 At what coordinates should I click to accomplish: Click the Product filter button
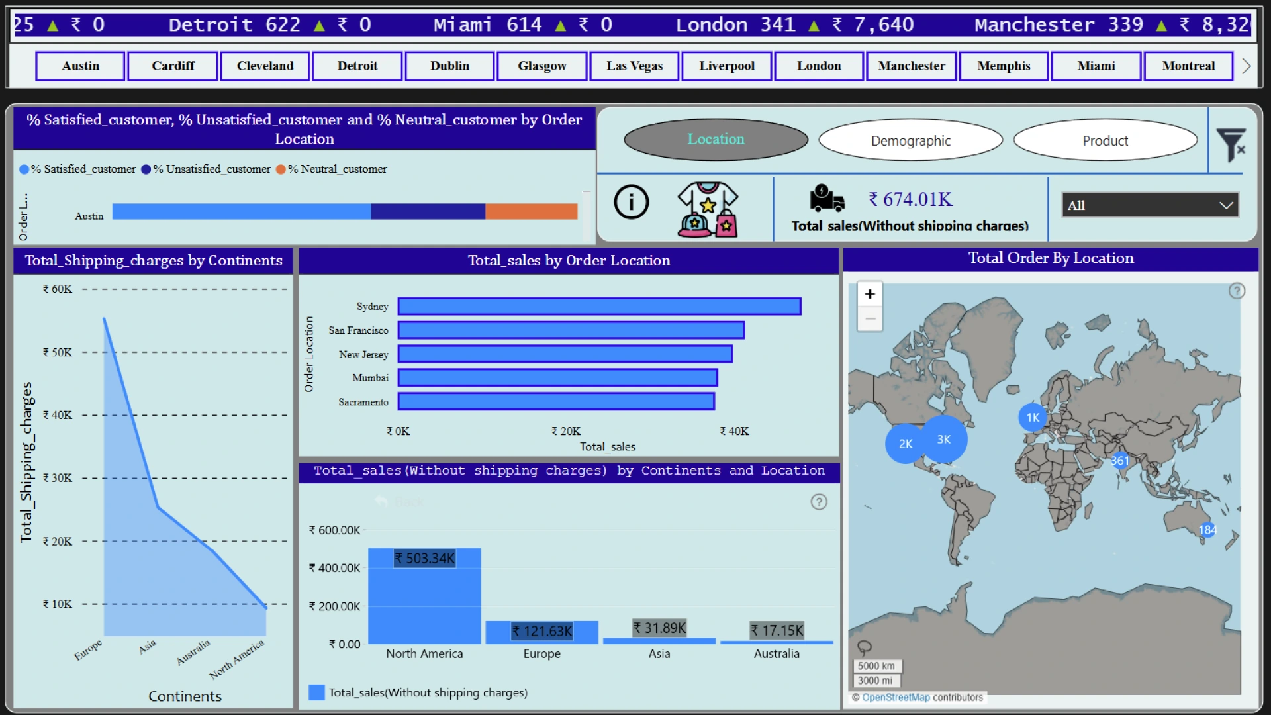click(x=1104, y=139)
